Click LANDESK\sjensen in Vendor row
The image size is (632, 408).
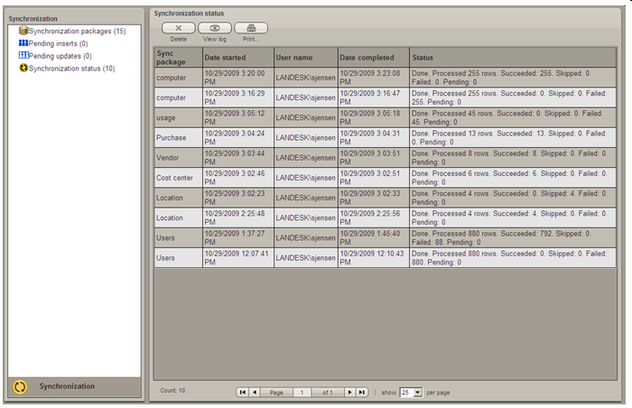(x=306, y=158)
